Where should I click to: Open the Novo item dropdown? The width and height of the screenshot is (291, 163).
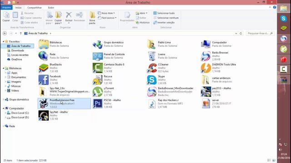(x=106, y=13)
